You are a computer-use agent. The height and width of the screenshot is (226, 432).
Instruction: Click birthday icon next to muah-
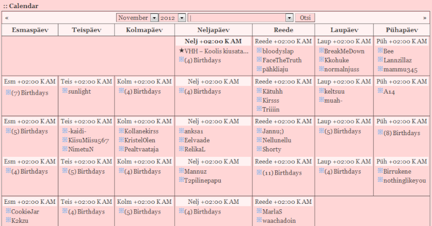321,100
